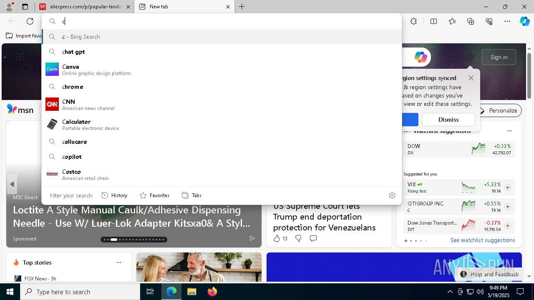Click the Import favorites bookmark
The width and height of the screenshot is (534, 300).
pyautogui.click(x=24, y=36)
